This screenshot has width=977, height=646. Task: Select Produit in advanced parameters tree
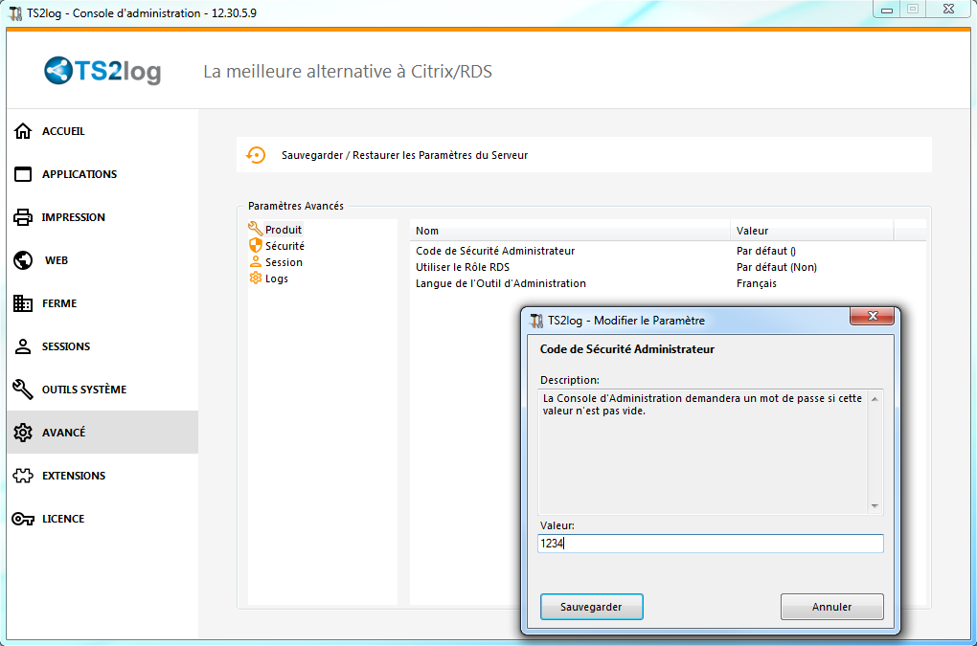284,230
